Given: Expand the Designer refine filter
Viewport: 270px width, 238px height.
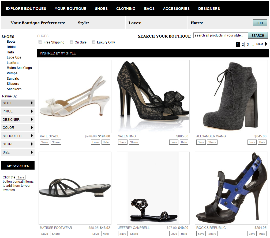Looking at the screenshot, I should point(18,119).
